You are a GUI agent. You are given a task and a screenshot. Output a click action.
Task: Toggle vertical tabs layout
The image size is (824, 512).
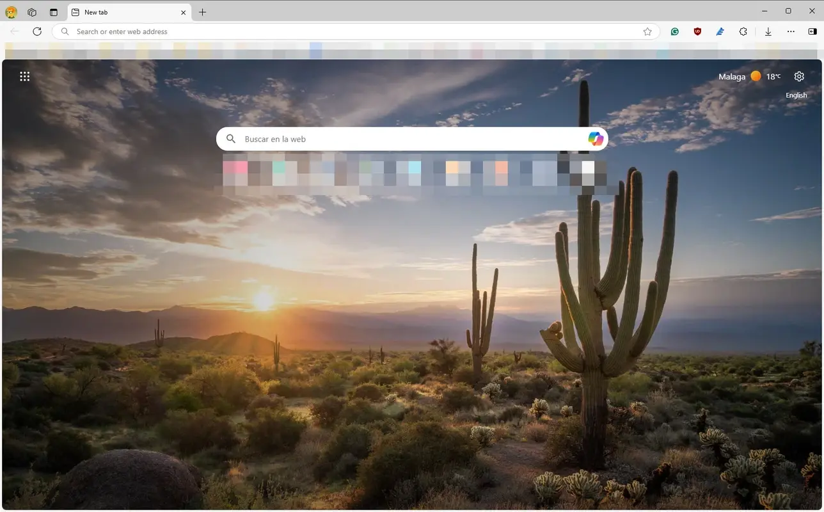tap(53, 12)
